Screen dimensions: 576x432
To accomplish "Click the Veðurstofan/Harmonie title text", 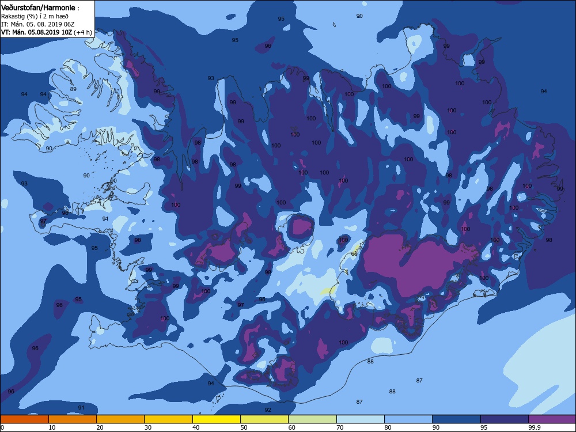I will pyautogui.click(x=38, y=7).
